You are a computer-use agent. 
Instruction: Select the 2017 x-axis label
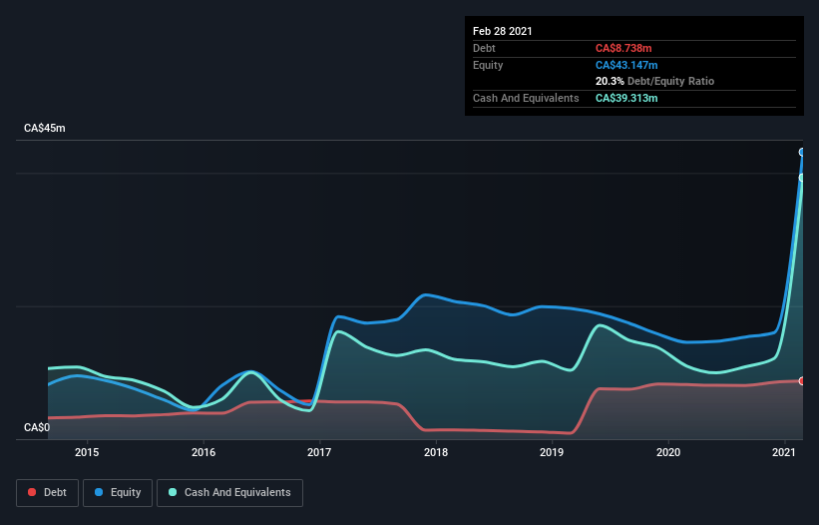tap(319, 452)
